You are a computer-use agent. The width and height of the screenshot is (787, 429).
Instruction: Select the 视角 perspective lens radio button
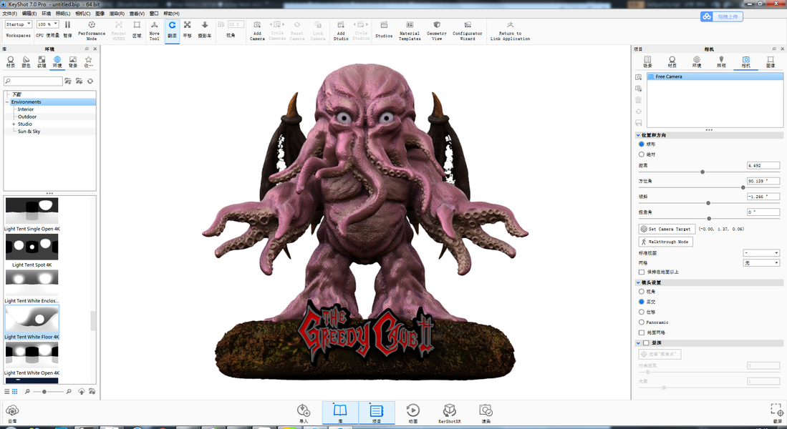642,292
